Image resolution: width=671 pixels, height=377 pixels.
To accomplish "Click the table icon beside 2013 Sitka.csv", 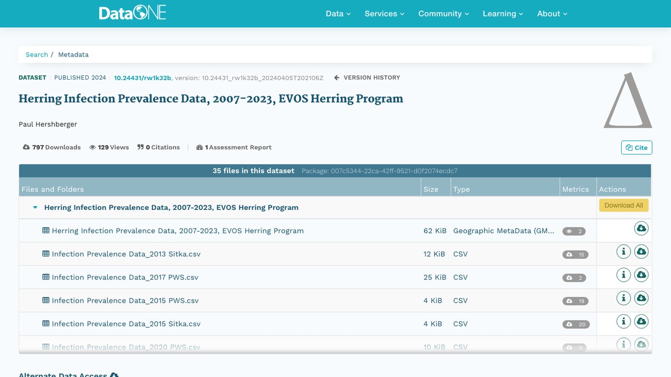I will click(x=46, y=254).
